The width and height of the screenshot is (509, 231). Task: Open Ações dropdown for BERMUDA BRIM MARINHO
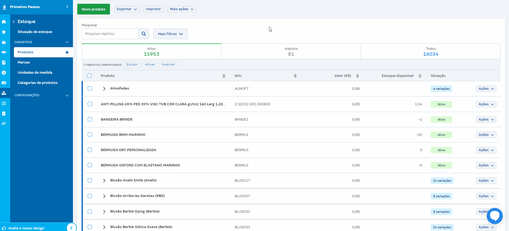(x=486, y=135)
